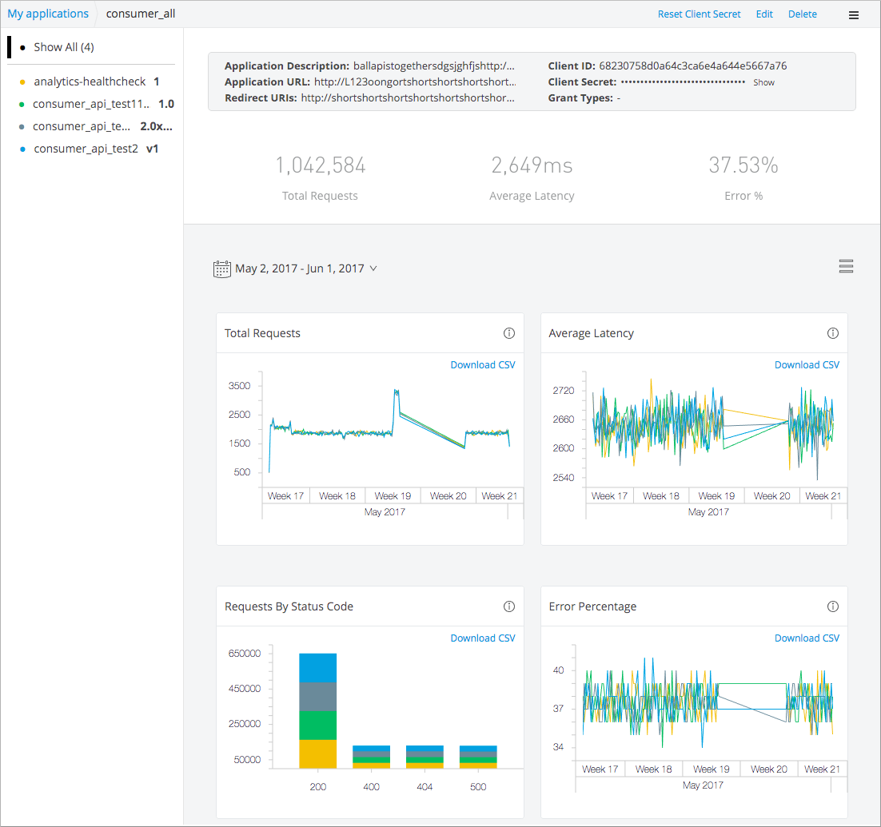
Task: Click info icon on Average Latency chart
Action: 833,333
